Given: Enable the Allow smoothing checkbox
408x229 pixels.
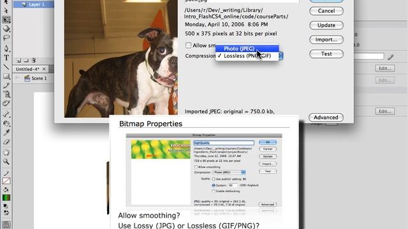Looking at the screenshot, I should [x=189, y=45].
